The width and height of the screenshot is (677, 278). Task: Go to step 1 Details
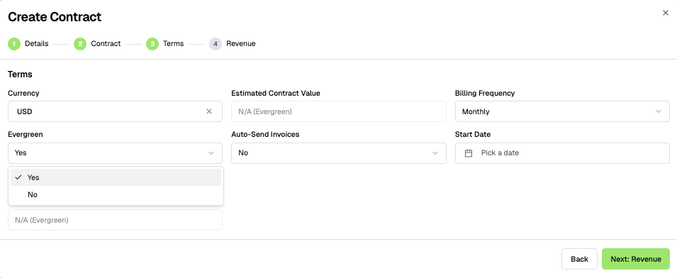point(28,43)
